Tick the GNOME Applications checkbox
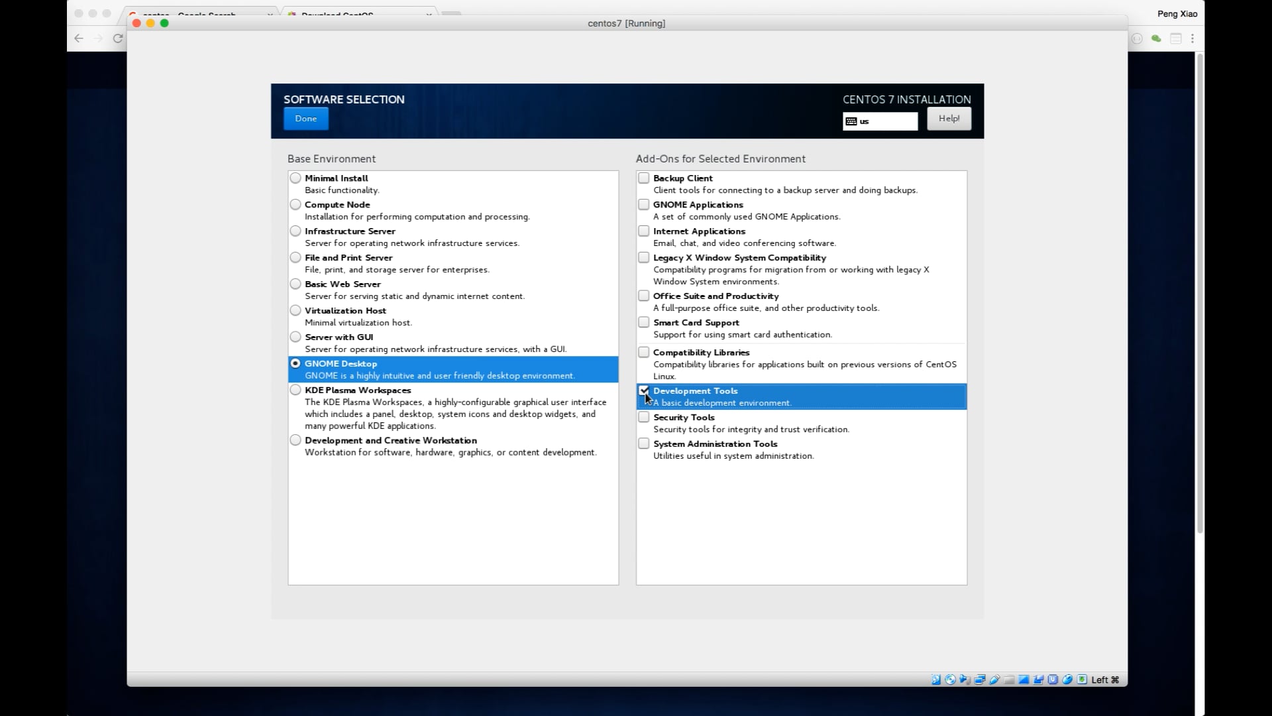1272x716 pixels. [x=643, y=204]
